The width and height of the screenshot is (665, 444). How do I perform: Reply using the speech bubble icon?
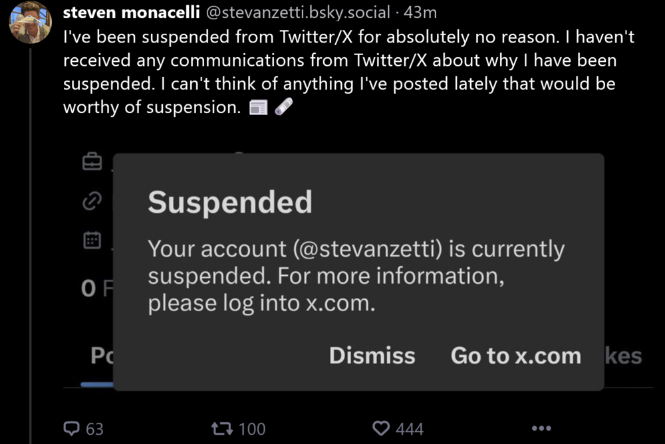(71, 429)
